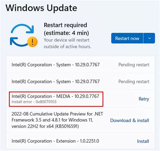Click the KB5016591 article number text
Image resolution: width=160 pixels, height=151 pixels.
(x=67, y=126)
